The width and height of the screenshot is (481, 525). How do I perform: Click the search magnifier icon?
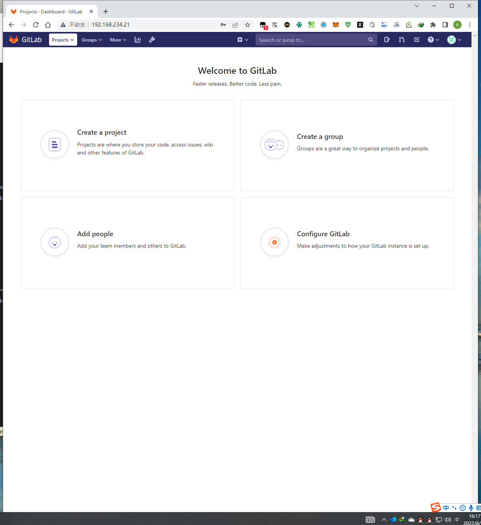(371, 40)
